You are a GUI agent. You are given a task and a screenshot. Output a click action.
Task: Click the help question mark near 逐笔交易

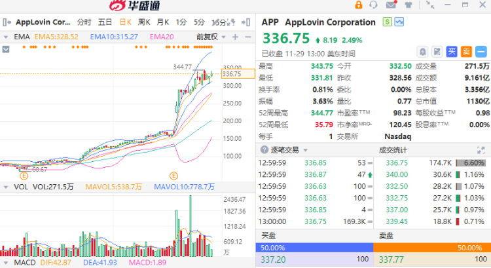(x=264, y=150)
